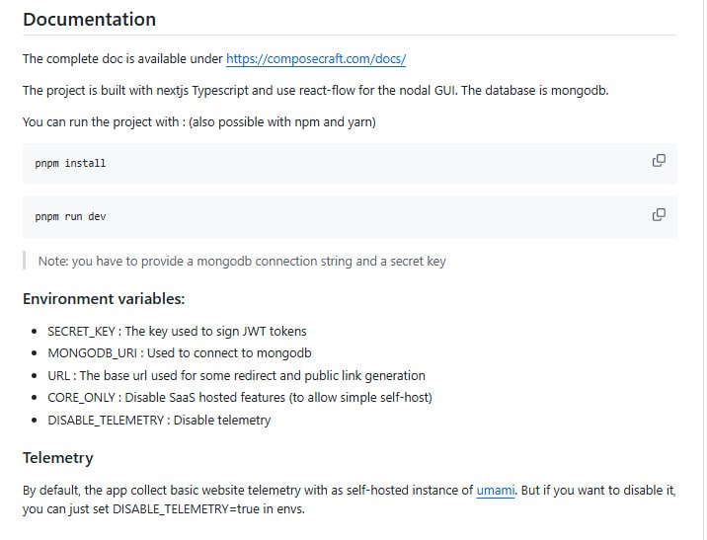Click the SECRET_KEY bullet item
The width and height of the screenshot is (707, 540).
point(177,331)
